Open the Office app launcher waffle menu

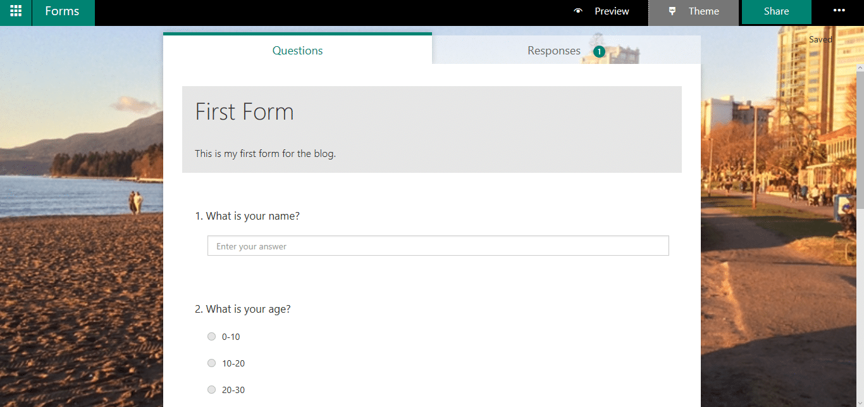15,12
